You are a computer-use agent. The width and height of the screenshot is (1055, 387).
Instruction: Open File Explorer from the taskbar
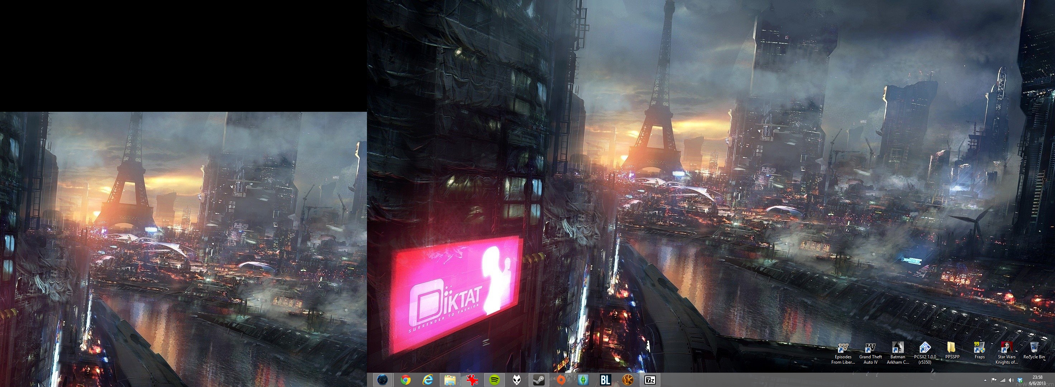click(x=450, y=380)
